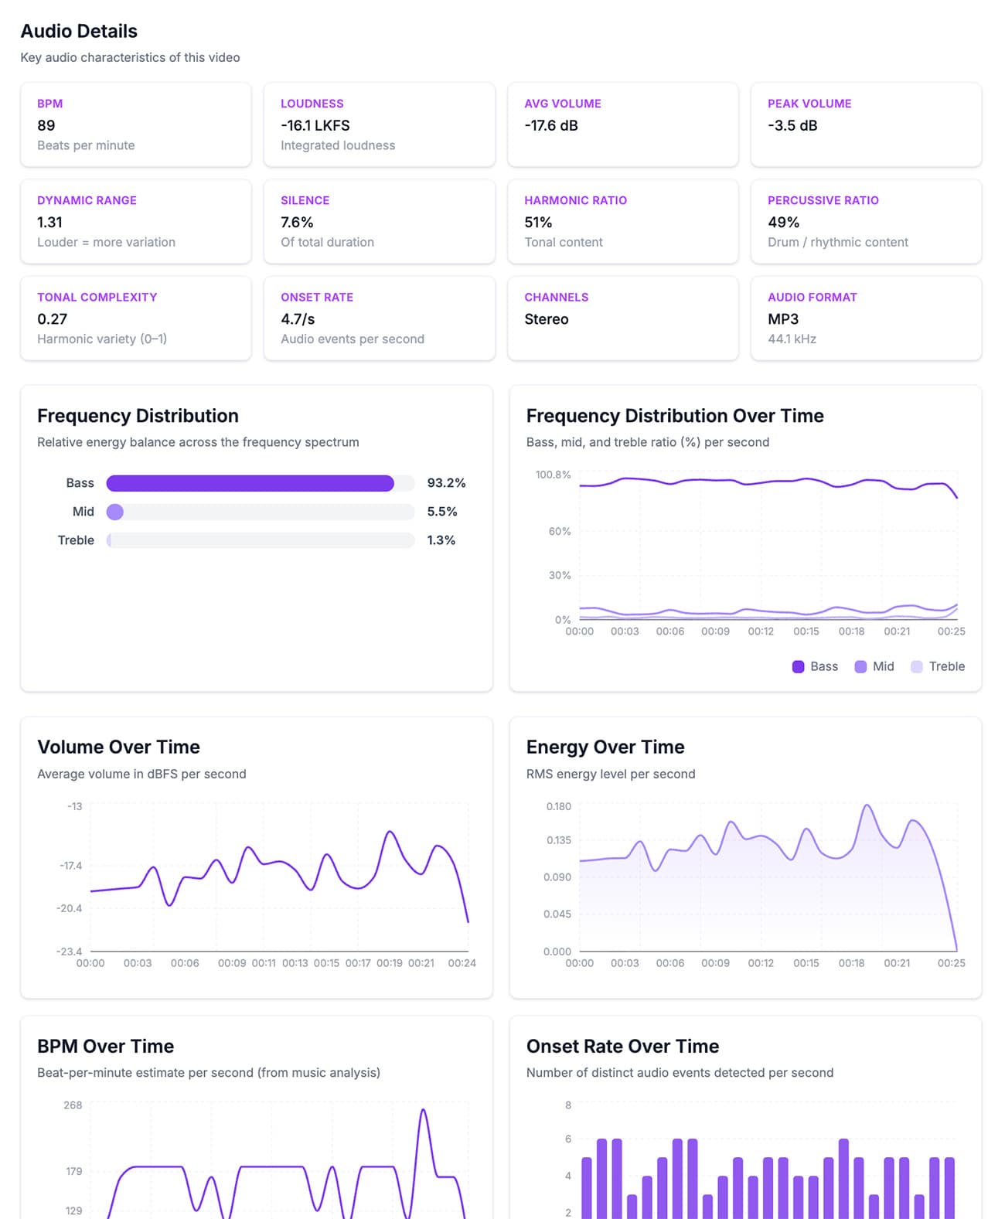
Task: Click the "93.2%" bass percentage
Action: point(446,483)
